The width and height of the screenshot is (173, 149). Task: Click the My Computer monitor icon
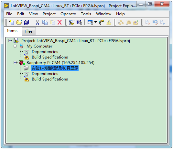coord(21,46)
